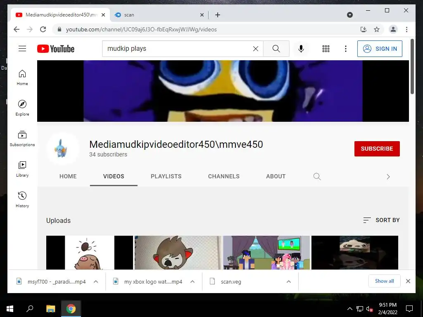
Task: Click the Chrome taskbar icon
Action: (x=71, y=309)
